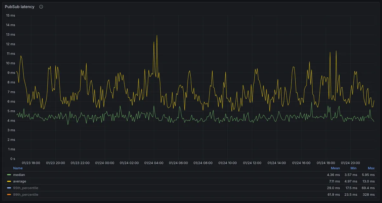
Task: Click the 01/24 16:00 time axis label
Action: pos(301,163)
